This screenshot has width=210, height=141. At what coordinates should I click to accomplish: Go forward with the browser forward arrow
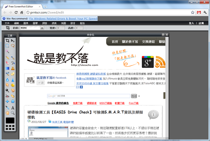click(x=10, y=13)
